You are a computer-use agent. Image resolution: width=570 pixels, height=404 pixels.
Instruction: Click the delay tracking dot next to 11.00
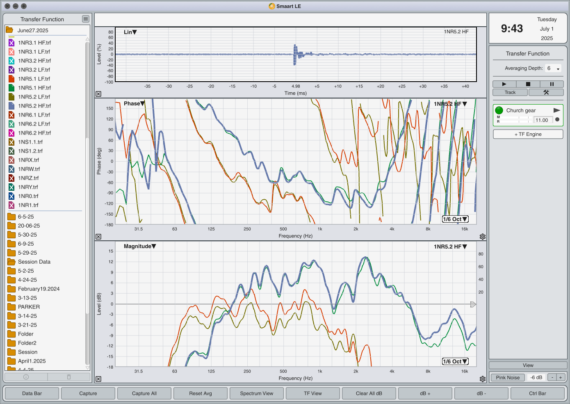click(x=557, y=120)
